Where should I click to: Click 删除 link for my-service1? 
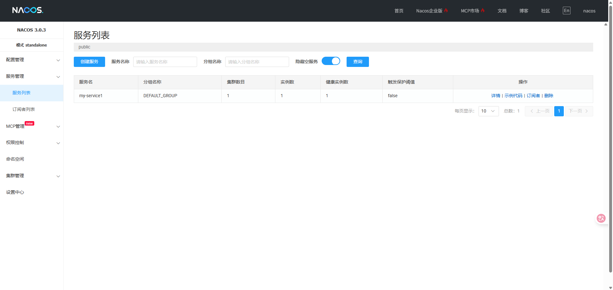click(x=548, y=96)
